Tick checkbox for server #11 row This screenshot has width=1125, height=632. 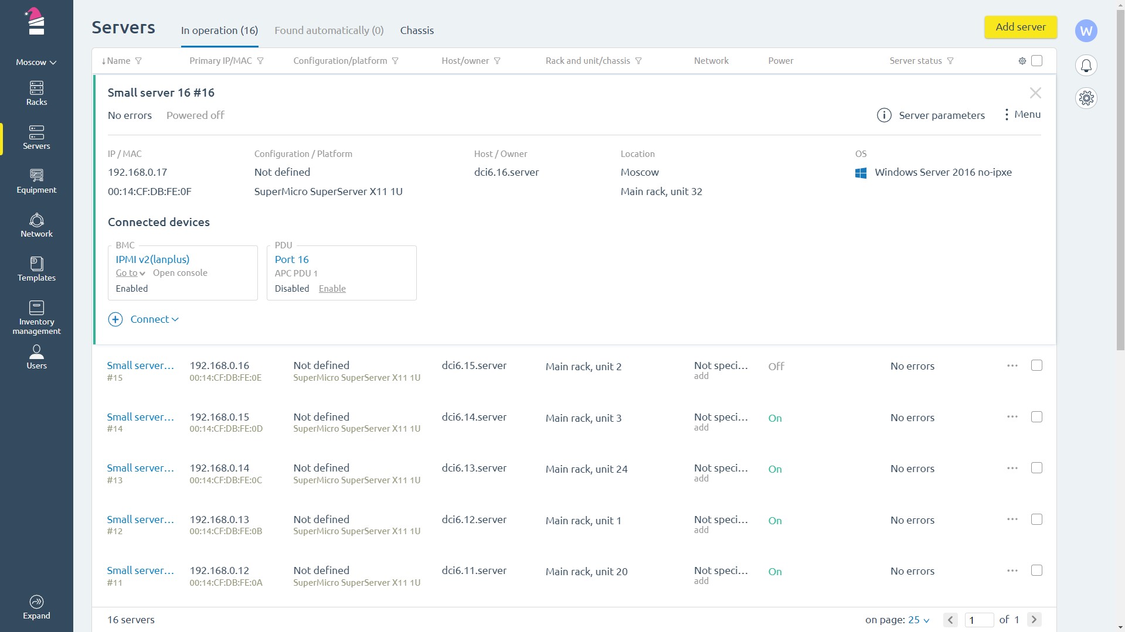pos(1036,570)
